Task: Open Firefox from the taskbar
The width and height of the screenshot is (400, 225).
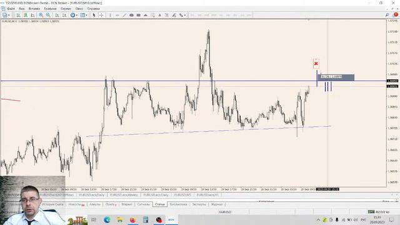Action: (x=132, y=219)
